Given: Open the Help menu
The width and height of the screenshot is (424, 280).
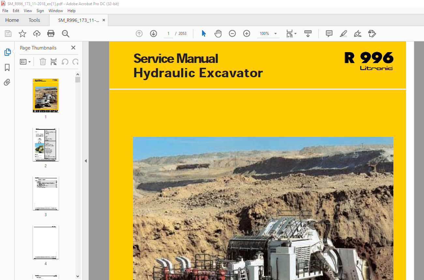Looking at the screenshot, I should [71, 11].
